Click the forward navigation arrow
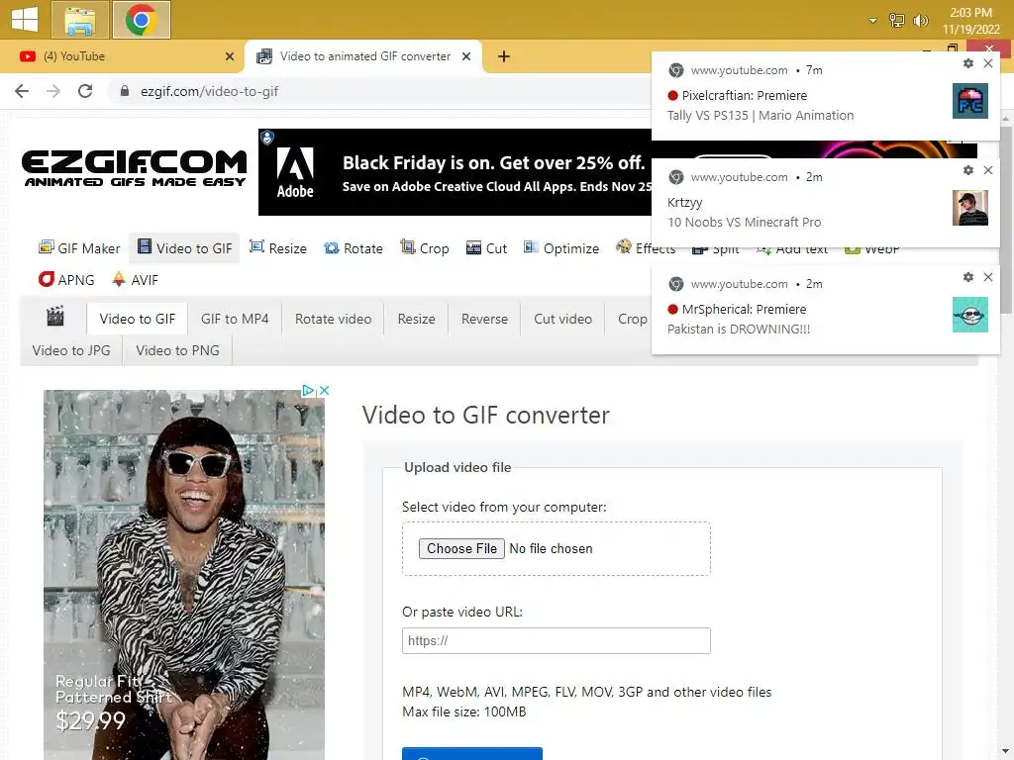This screenshot has width=1014, height=760. [53, 91]
